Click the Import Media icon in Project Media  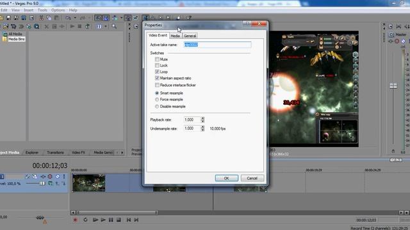click(x=6, y=26)
